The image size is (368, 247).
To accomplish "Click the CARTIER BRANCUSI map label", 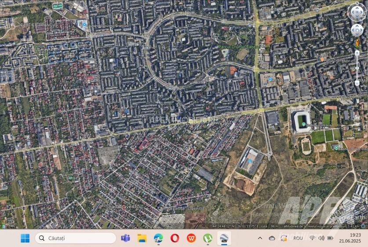I will point(40,25).
